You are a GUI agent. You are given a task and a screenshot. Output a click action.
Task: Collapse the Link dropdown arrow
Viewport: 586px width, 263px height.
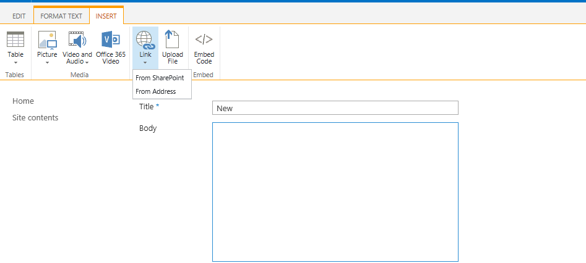[145, 63]
